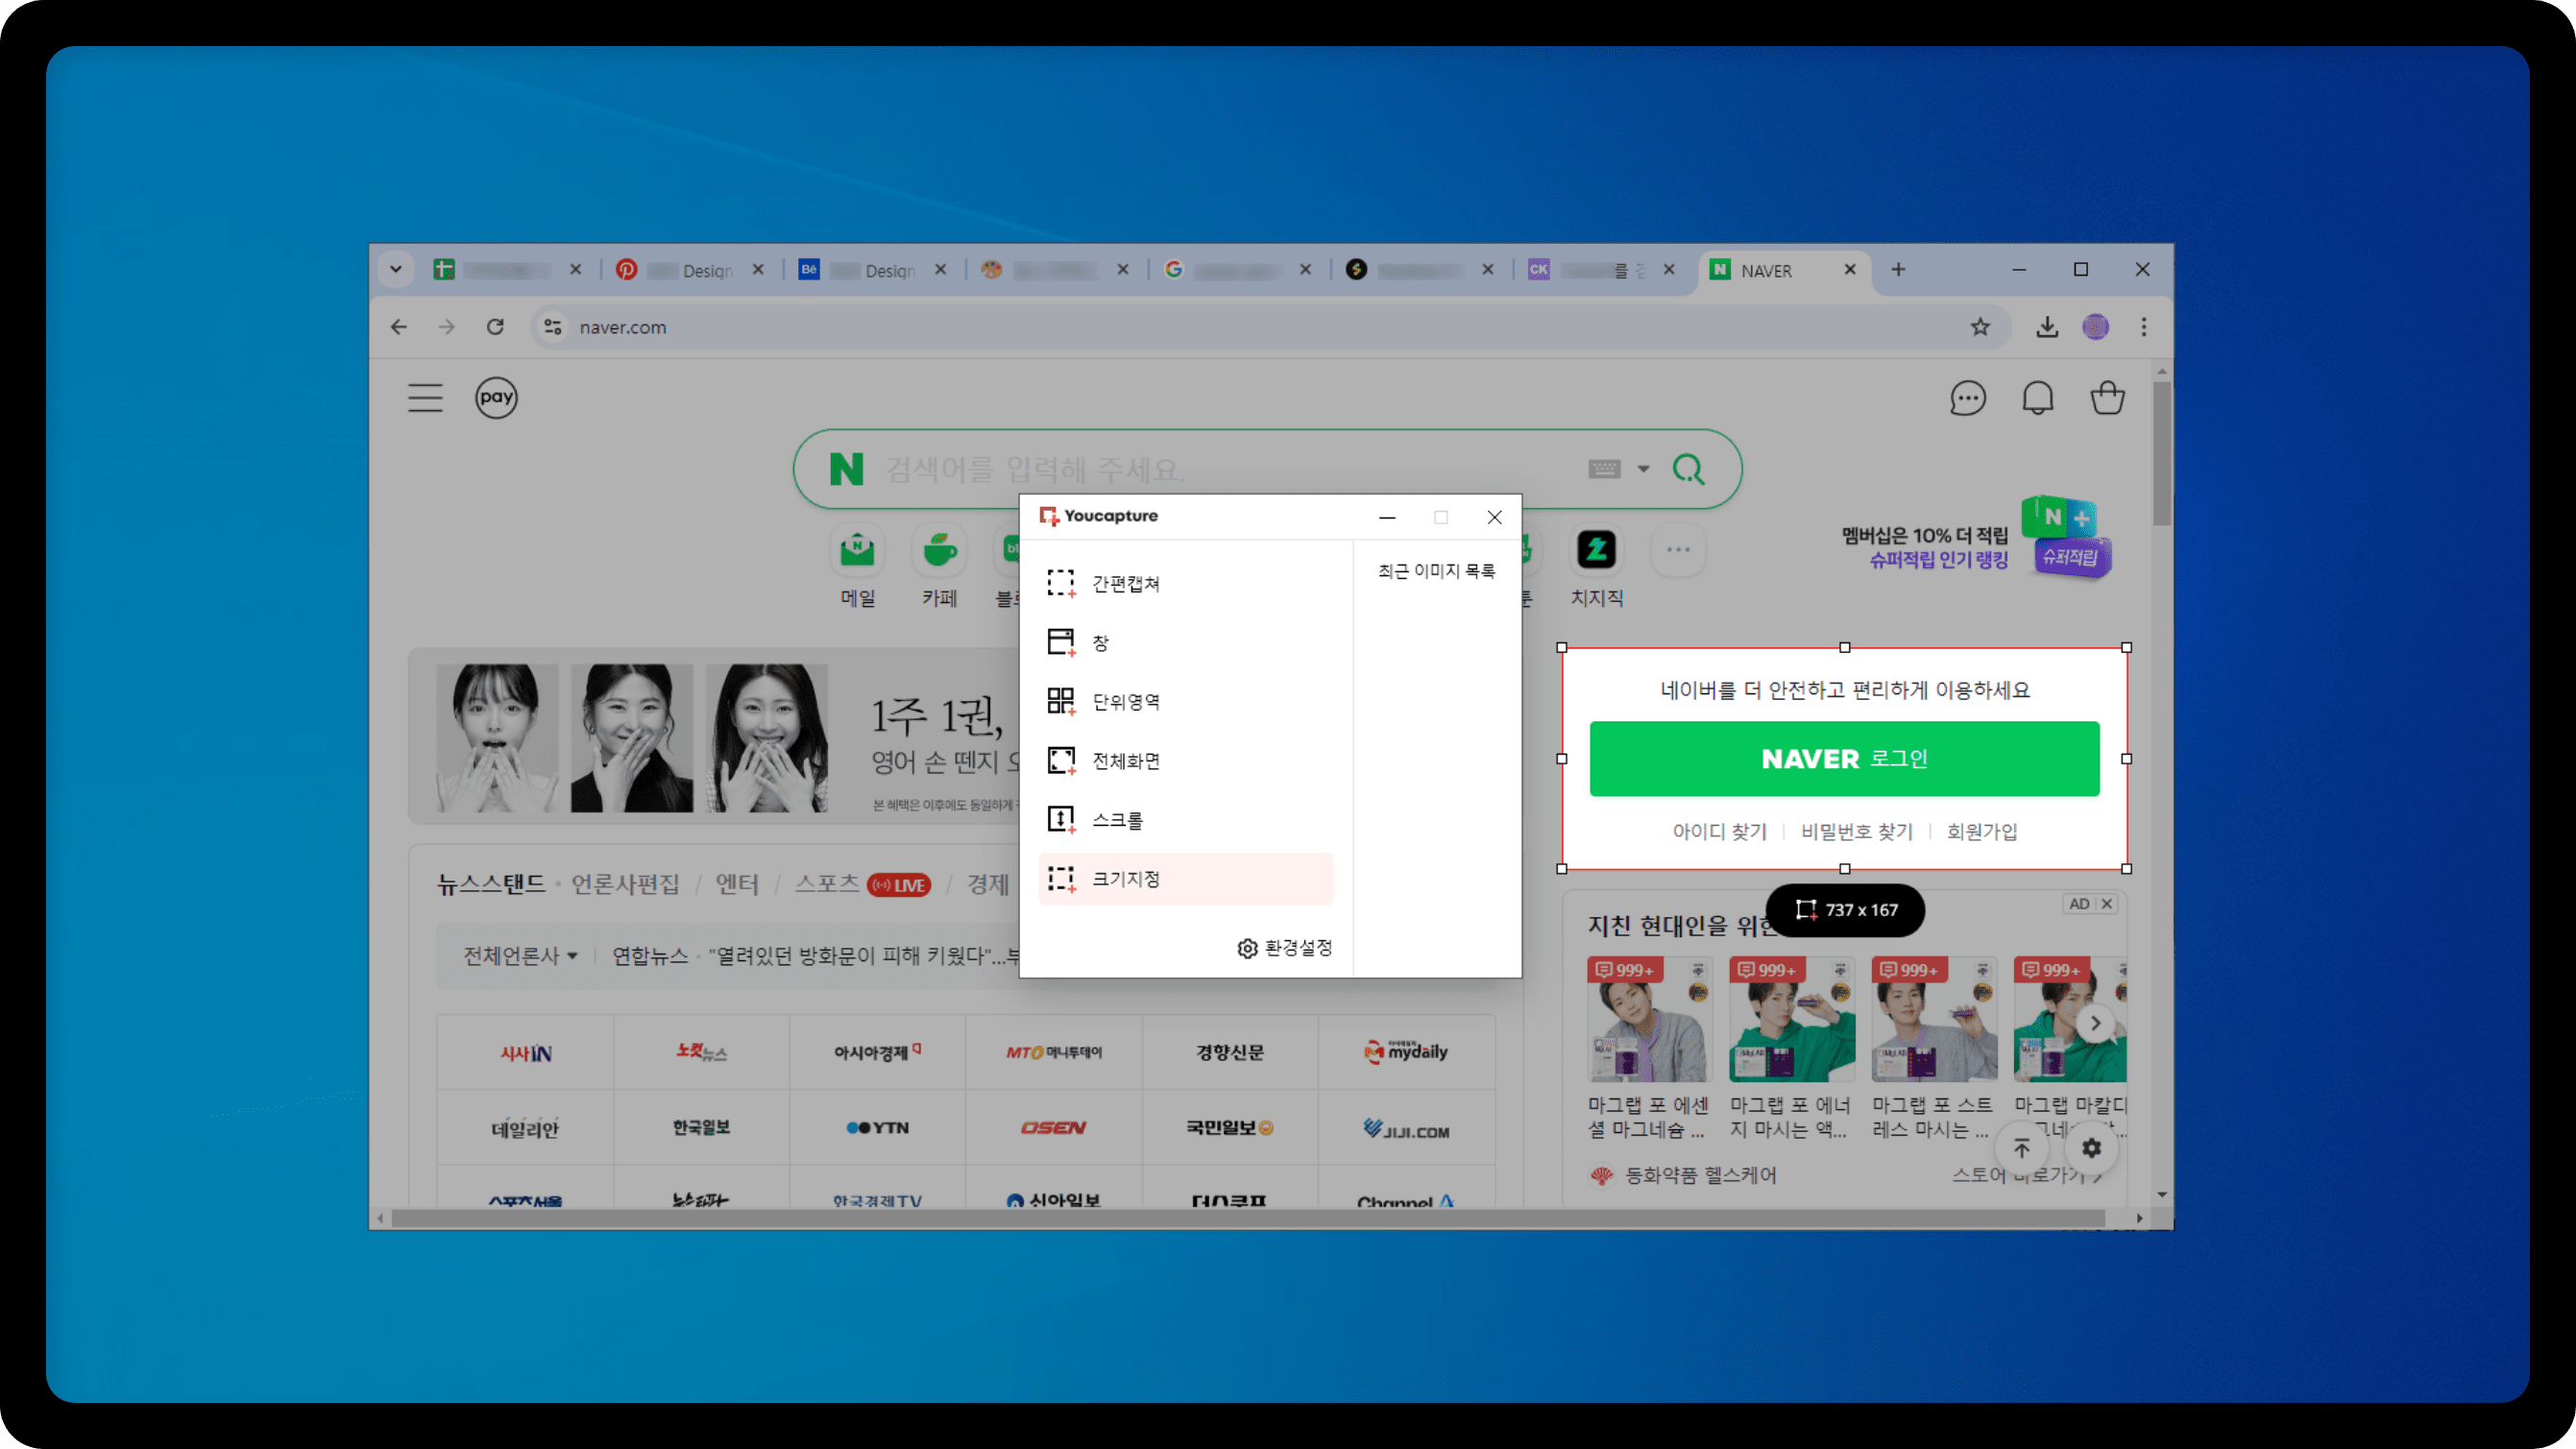The image size is (2576, 1449).
Task: Click the first 마그랩 포 에센셜 product thumbnail
Action: 1649,1019
